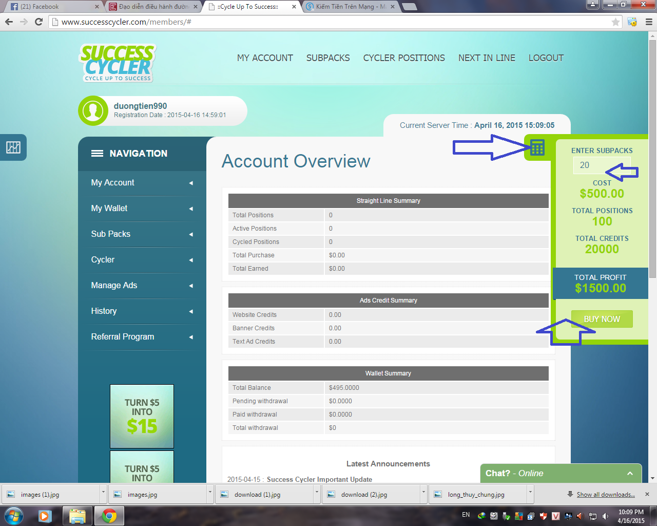Click the Chrome user profile button
657x526 pixels.
[593, 4]
